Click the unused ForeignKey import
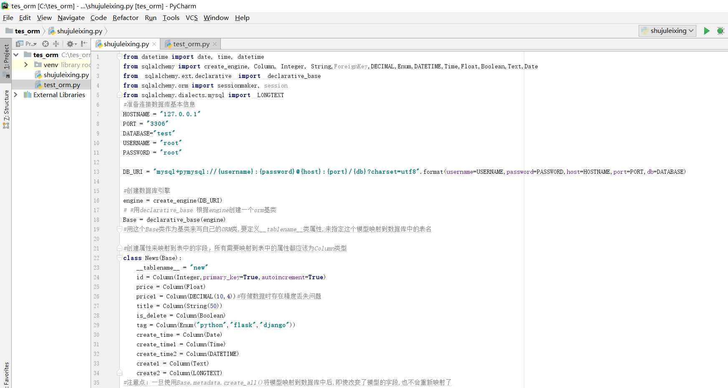The height and width of the screenshot is (388, 728). (x=351, y=66)
